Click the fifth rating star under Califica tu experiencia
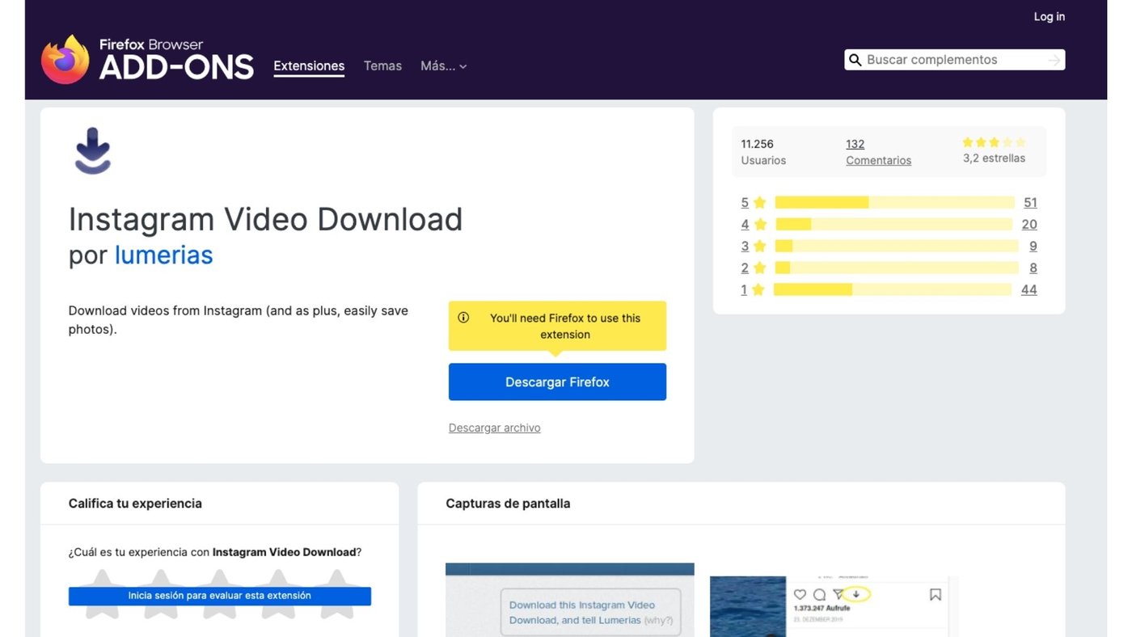1132x637 pixels. [x=336, y=594]
